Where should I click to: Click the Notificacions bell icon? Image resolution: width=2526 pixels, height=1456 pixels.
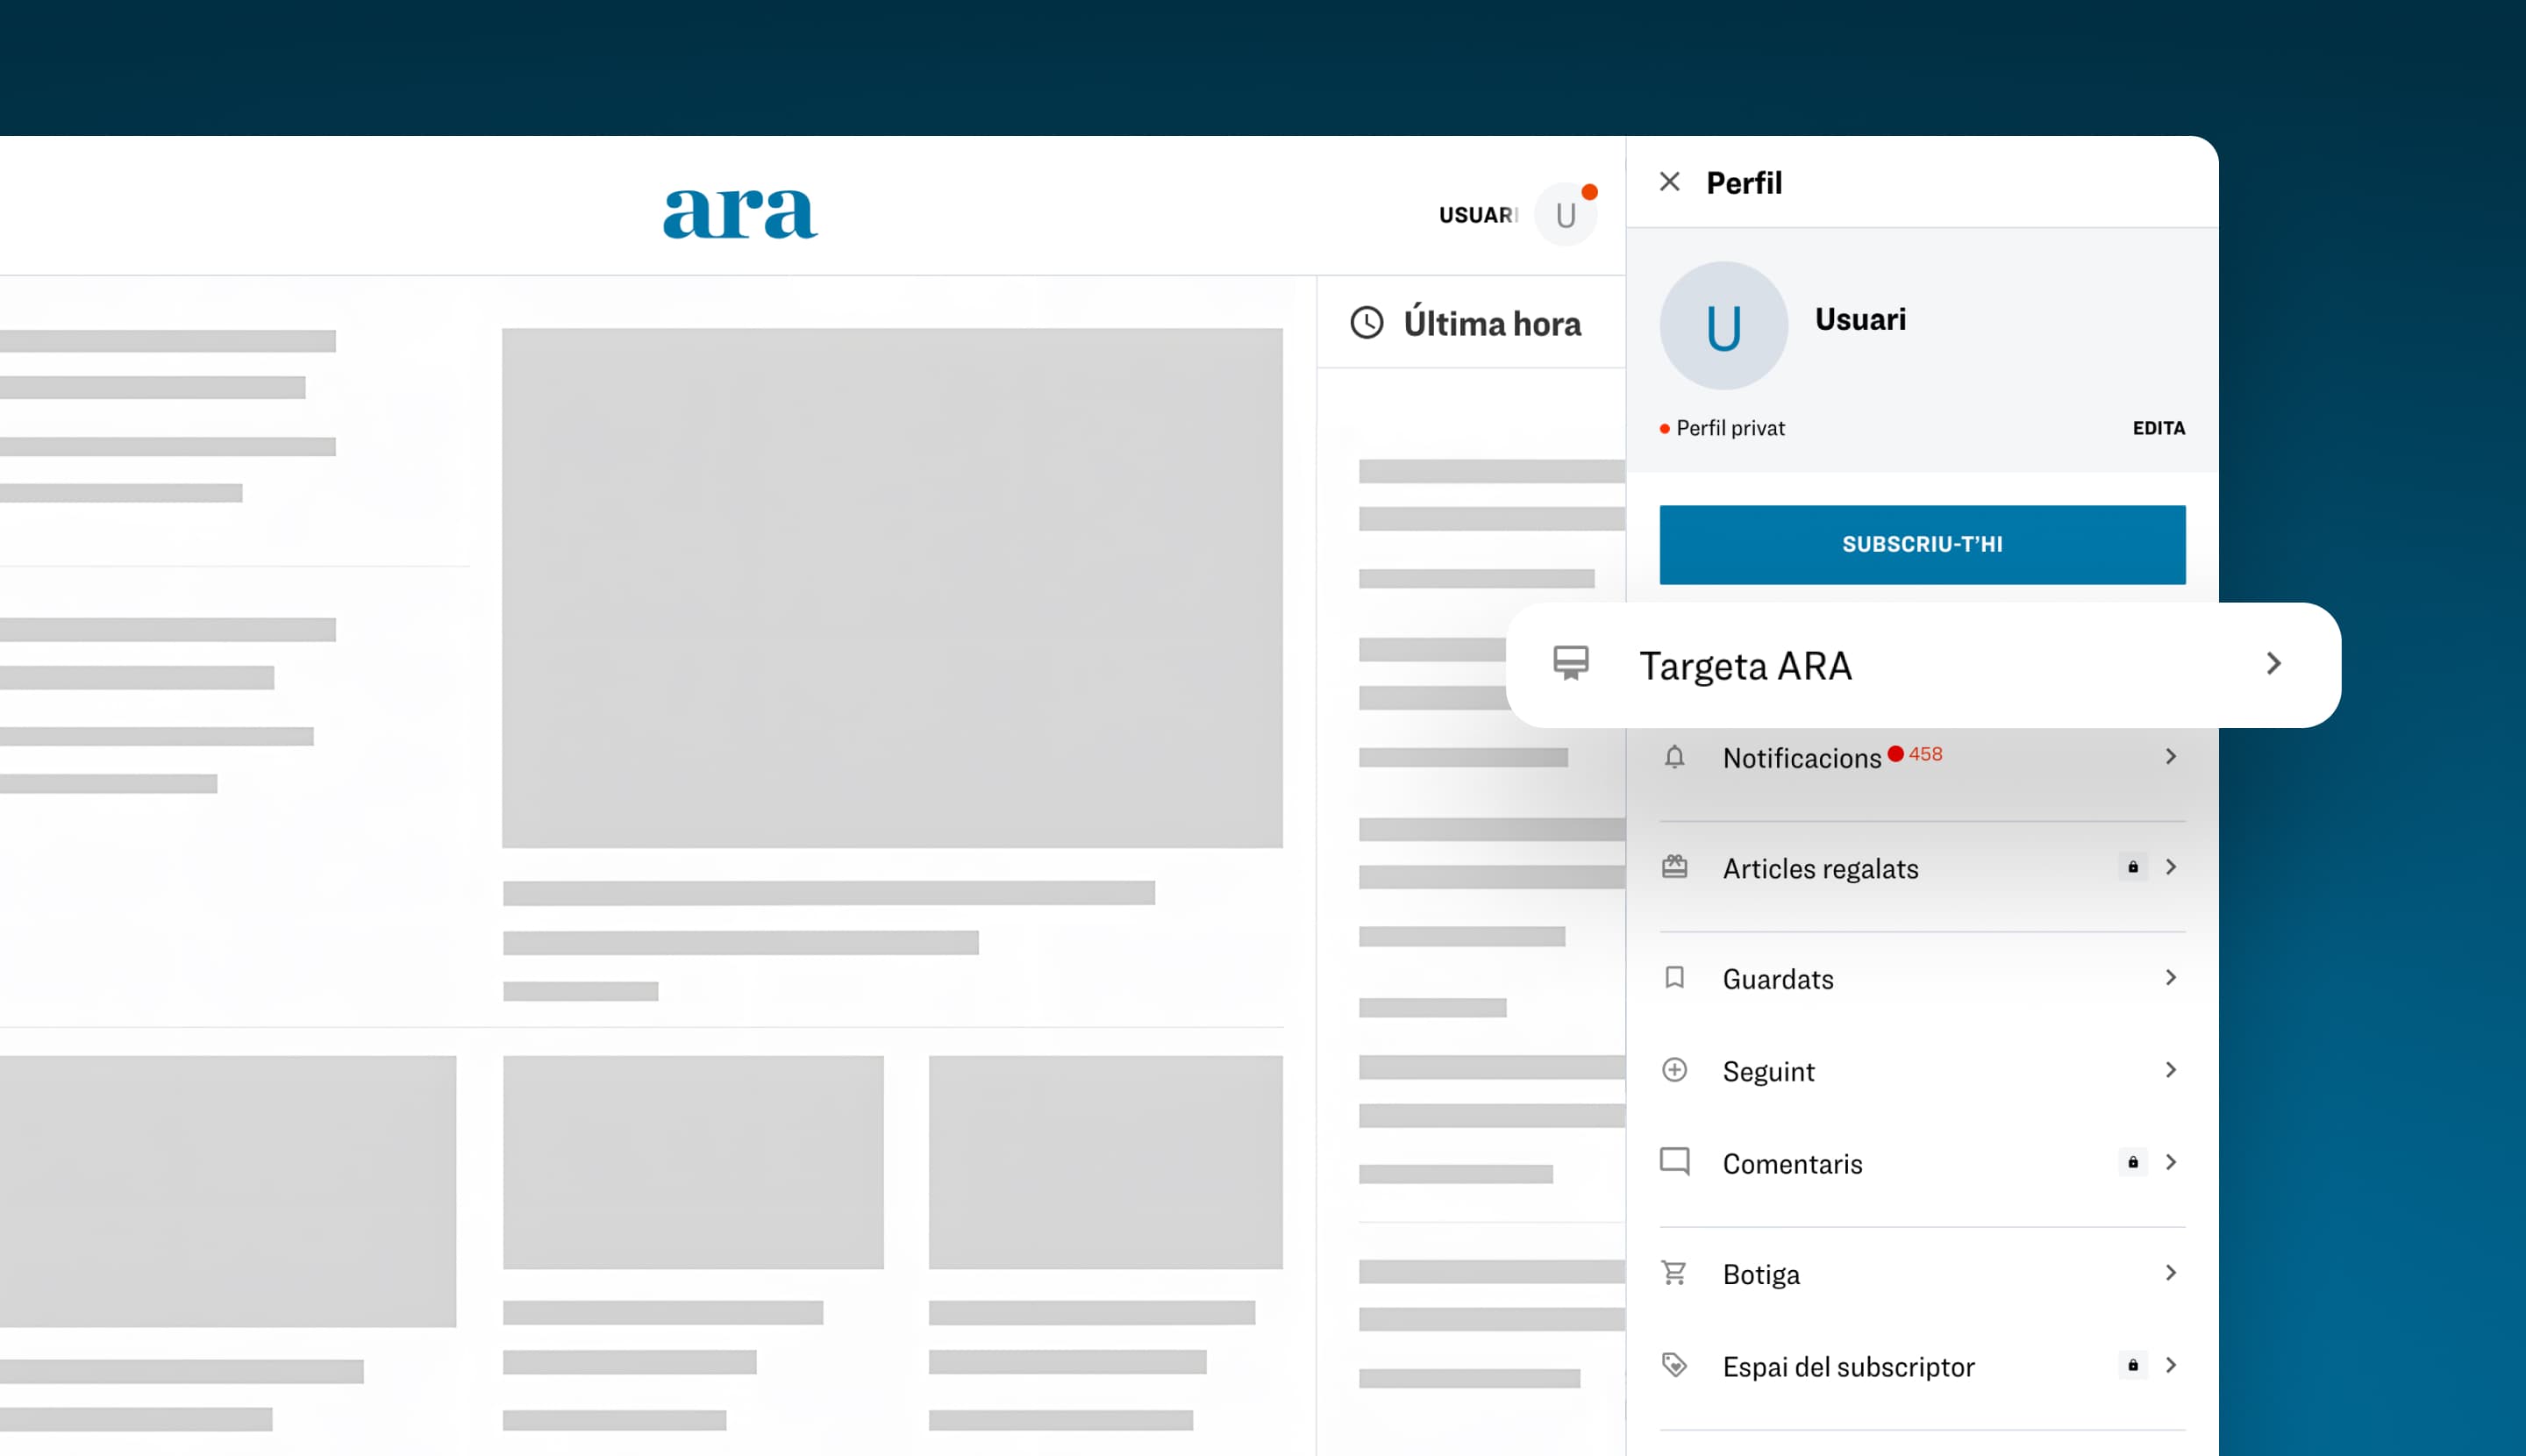pos(1675,757)
